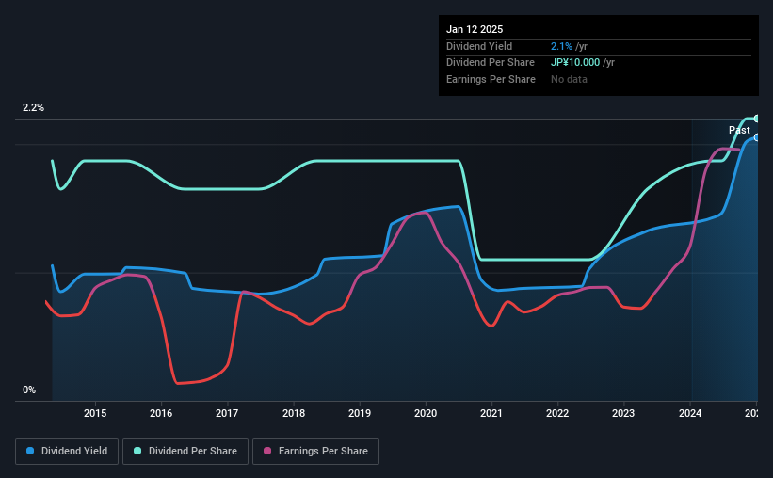Click the 0% y-axis label
The image size is (773, 478).
pos(29,390)
